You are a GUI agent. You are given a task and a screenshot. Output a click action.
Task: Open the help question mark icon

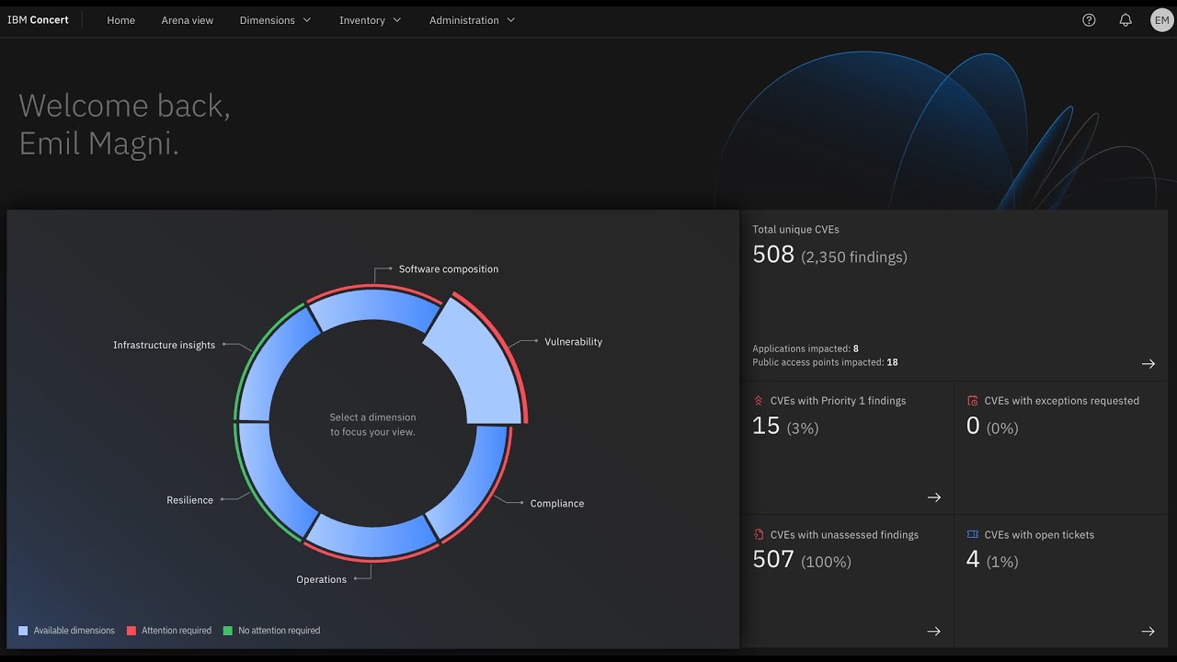tap(1089, 20)
